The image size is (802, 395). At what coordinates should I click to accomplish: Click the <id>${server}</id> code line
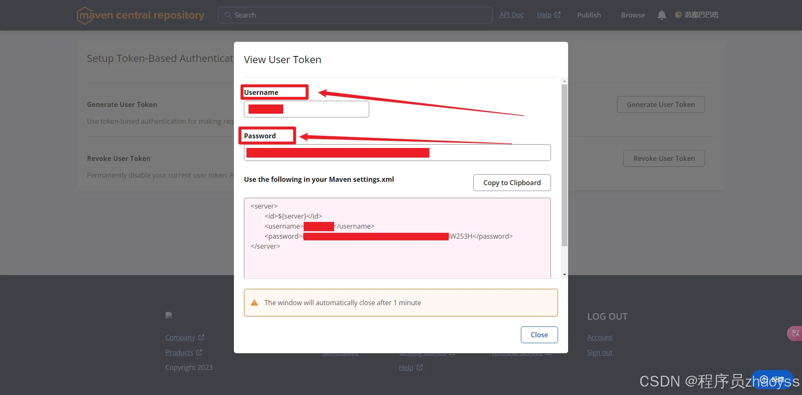click(293, 216)
